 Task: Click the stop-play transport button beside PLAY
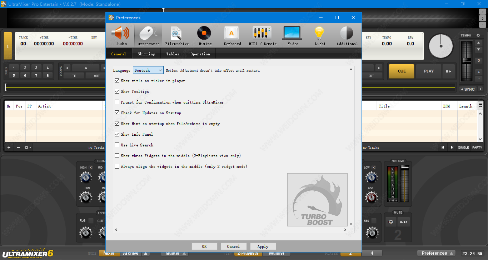click(x=449, y=71)
